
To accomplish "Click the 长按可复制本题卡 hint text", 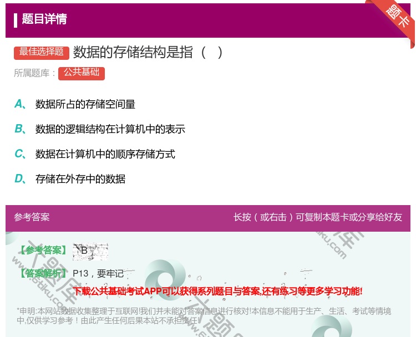I will click(318, 217).
